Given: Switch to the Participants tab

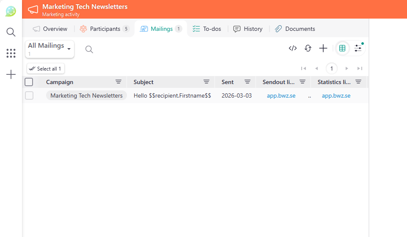Looking at the screenshot, I should [104, 29].
